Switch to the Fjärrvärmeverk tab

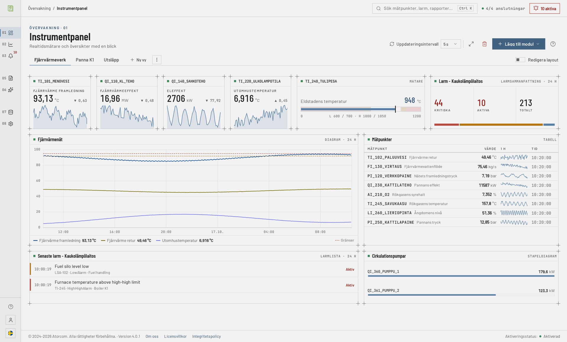tap(50, 60)
